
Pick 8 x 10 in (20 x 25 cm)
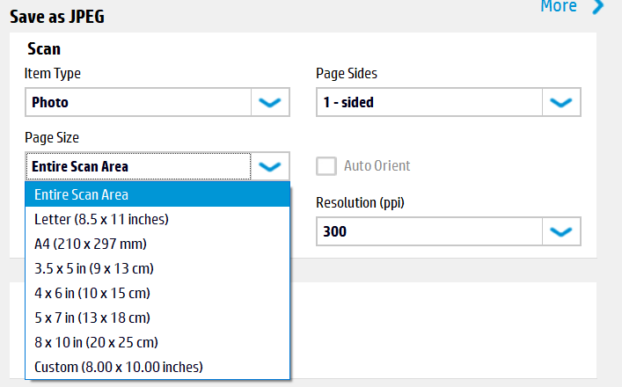pyautogui.click(x=157, y=342)
